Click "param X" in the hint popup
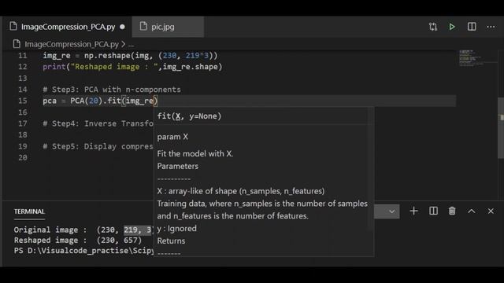504x283 pixels. tap(172, 137)
